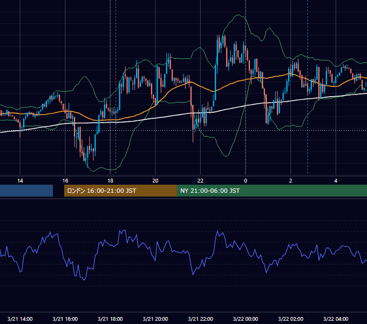Viewport: 367px width, 324px height.
Task: Click the 18 hour axis label
Action: [x=110, y=181]
